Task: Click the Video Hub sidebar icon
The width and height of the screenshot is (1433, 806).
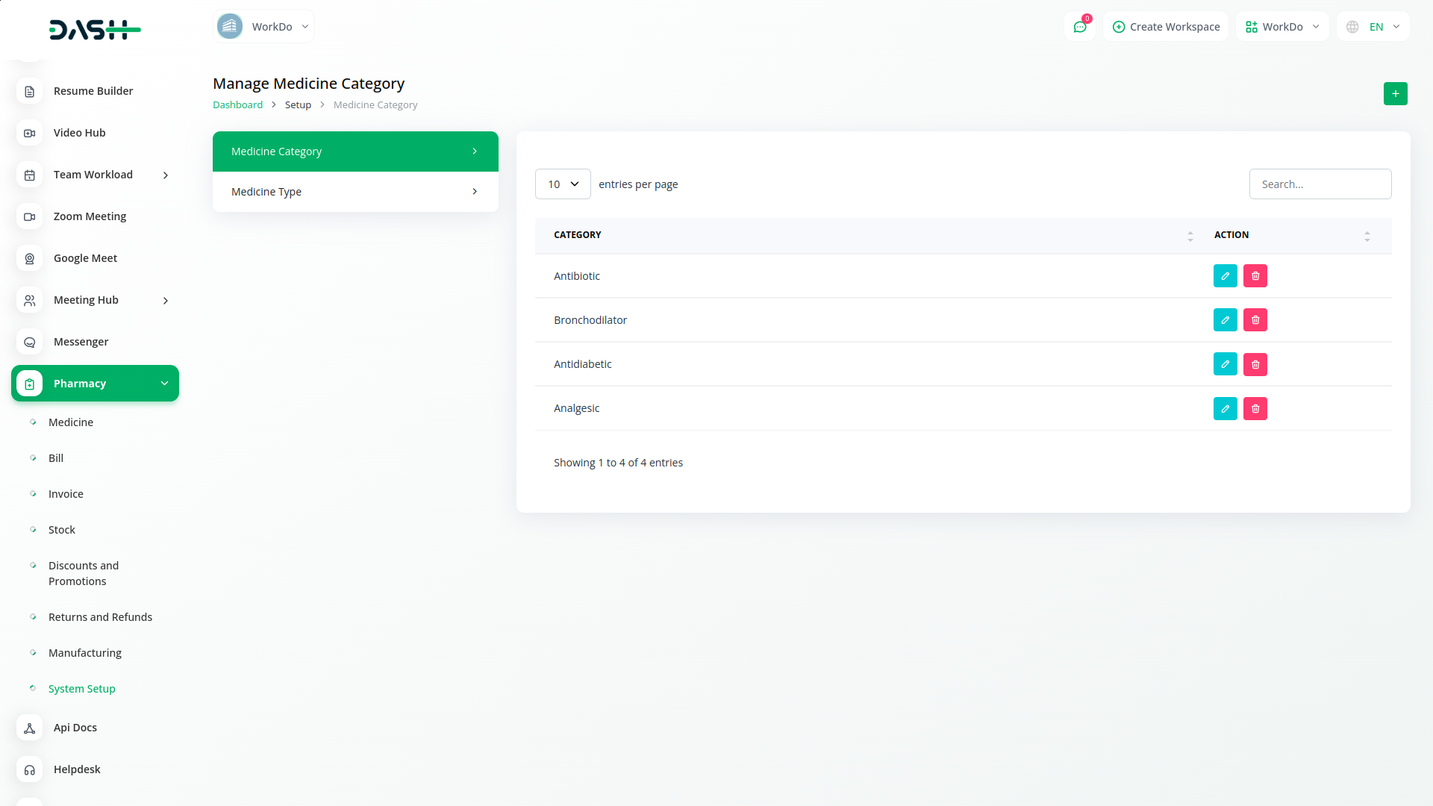Action: [29, 133]
